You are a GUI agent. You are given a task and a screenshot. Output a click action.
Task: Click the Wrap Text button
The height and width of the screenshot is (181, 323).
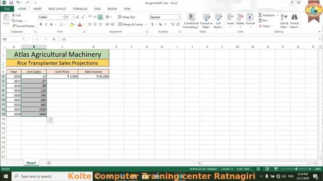tap(127, 17)
